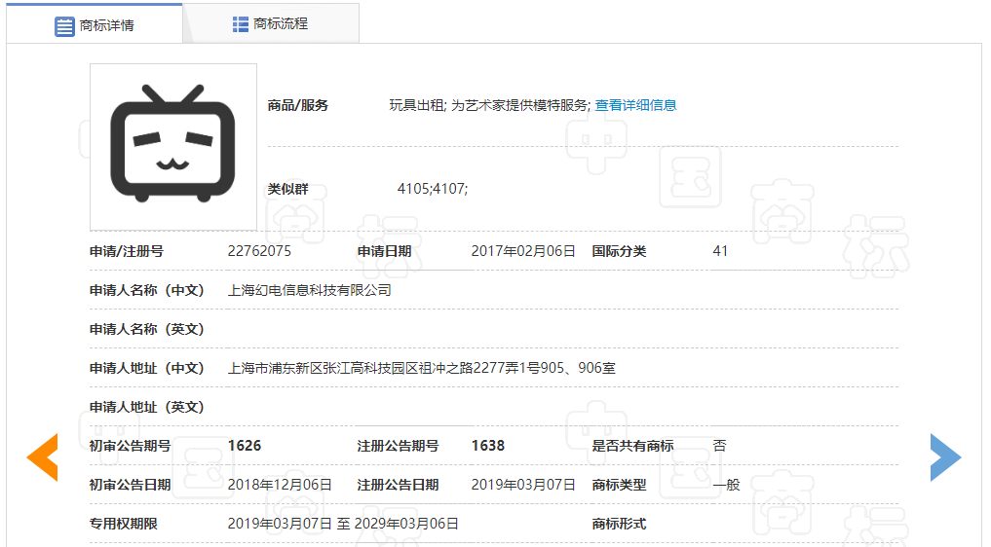Click the 商标类型 label

(x=619, y=485)
